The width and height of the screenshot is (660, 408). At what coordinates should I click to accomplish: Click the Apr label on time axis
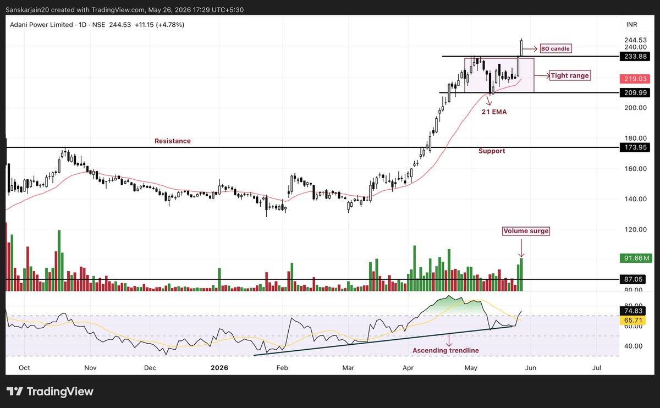[x=408, y=367]
